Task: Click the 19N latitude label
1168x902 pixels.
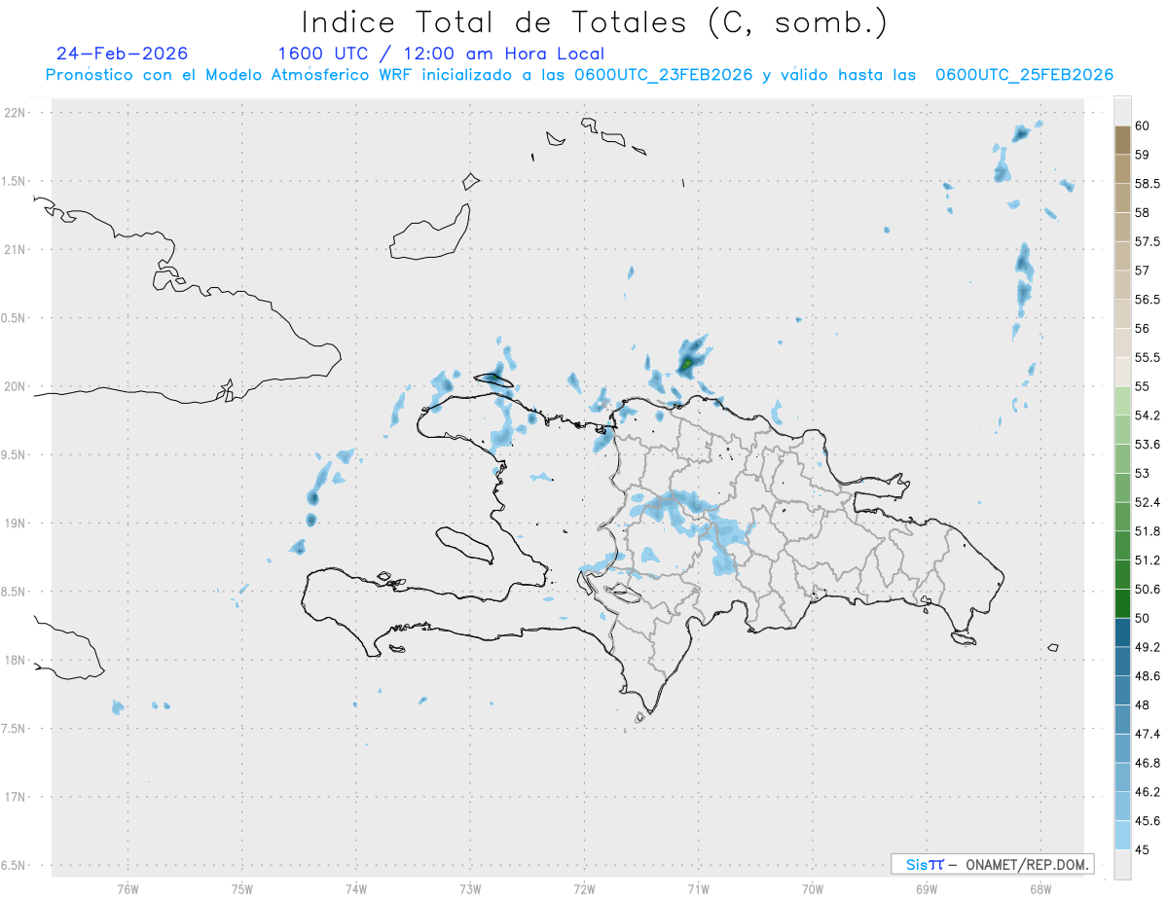Action: click(16, 523)
